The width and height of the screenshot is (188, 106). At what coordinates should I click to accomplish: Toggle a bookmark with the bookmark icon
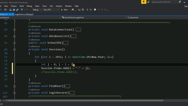coord(95,10)
